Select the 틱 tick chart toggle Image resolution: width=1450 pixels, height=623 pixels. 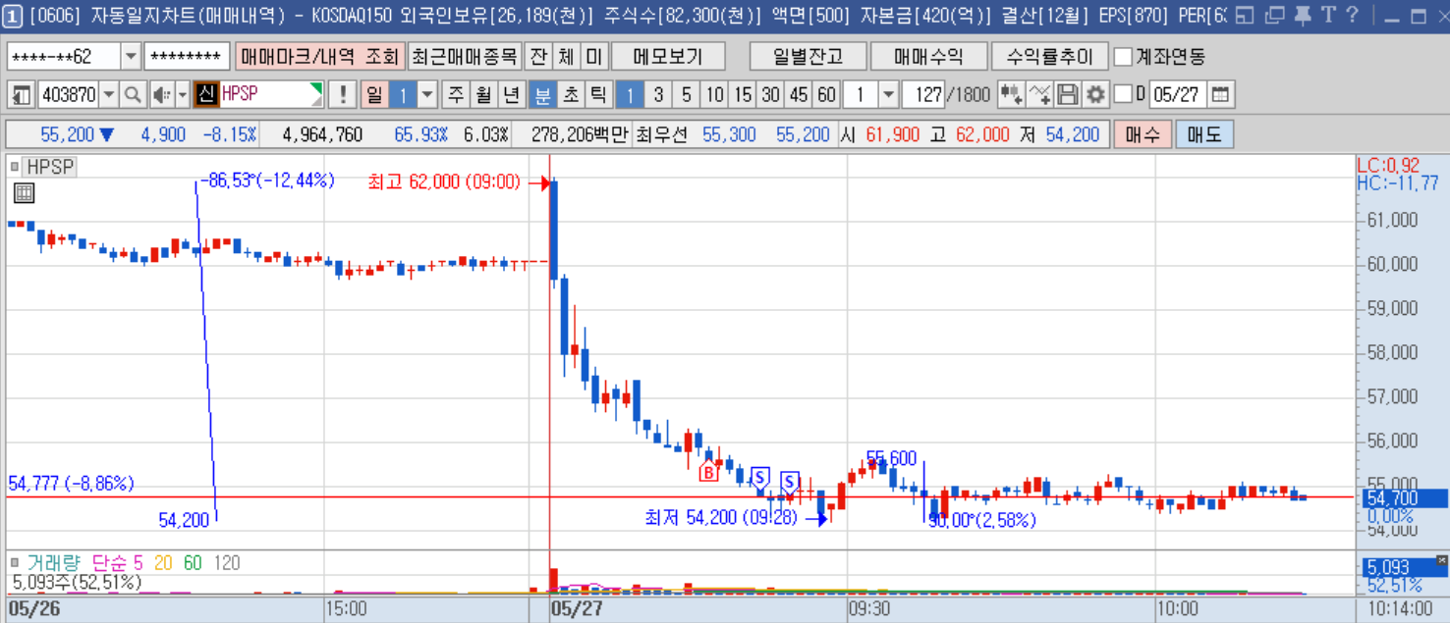coord(596,95)
